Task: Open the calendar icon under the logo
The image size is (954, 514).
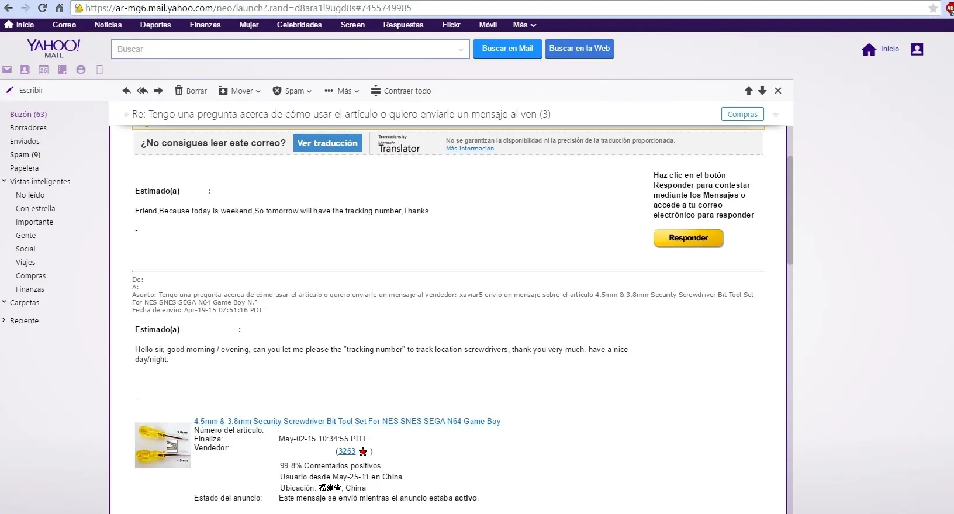Action: [43, 70]
